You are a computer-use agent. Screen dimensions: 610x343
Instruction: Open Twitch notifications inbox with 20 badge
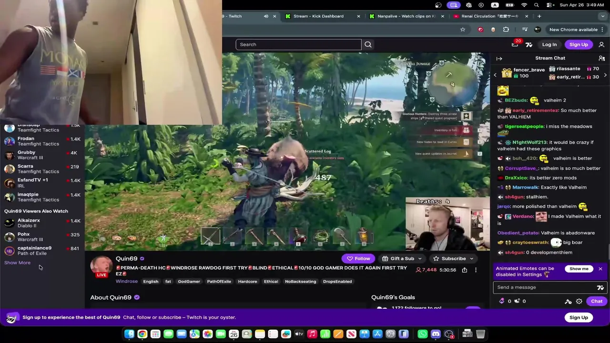click(515, 44)
